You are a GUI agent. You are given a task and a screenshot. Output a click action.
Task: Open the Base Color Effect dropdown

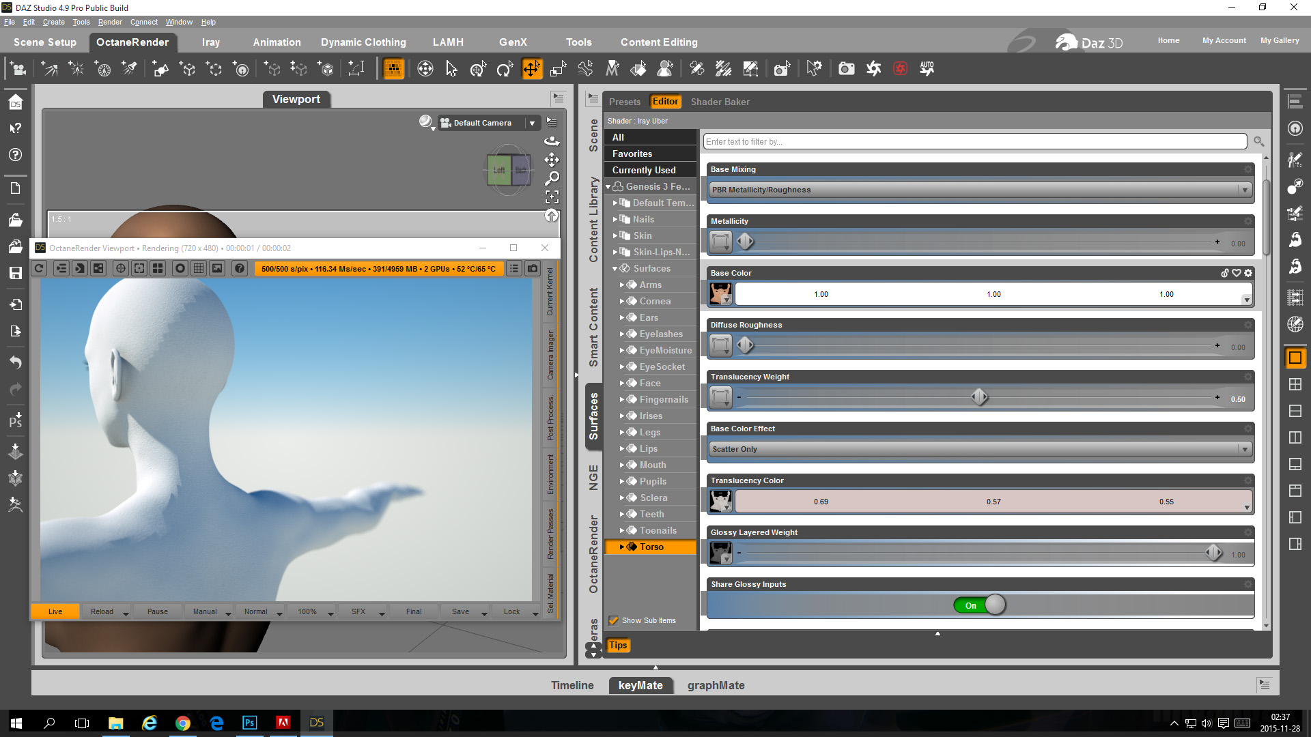click(x=980, y=449)
